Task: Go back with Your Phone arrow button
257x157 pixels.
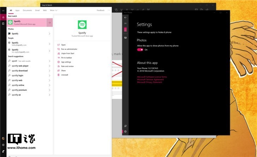Action: (x=125, y=17)
